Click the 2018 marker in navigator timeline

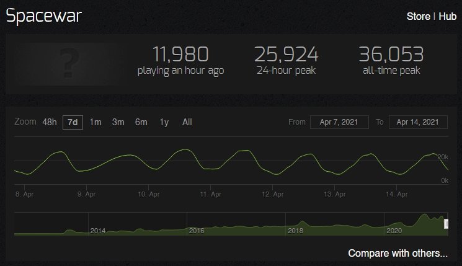point(295,231)
